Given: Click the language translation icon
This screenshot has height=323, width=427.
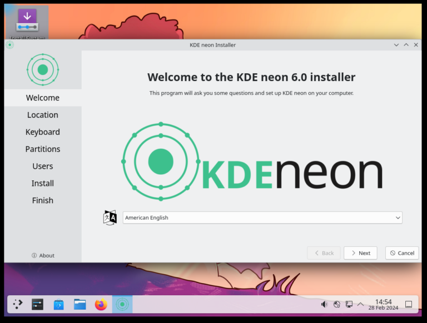Looking at the screenshot, I should click(x=110, y=218).
